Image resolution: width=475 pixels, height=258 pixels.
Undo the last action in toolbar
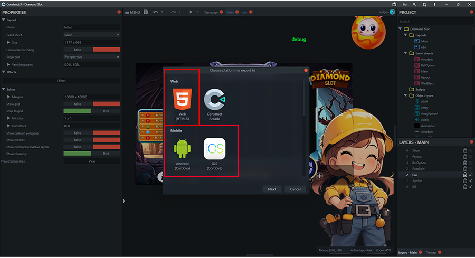click(x=155, y=12)
